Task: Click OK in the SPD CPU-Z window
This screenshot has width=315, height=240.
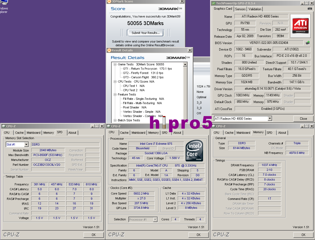Action: tap(94, 235)
